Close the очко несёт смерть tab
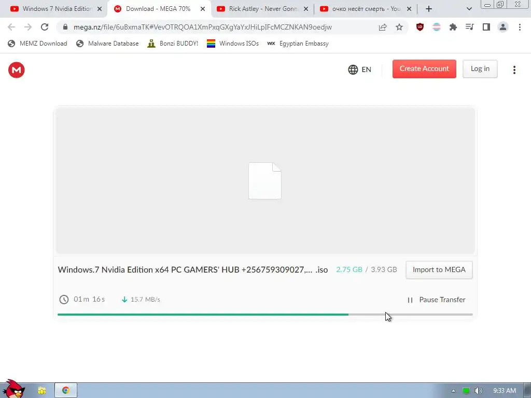Viewport: 531px width, 398px height. [409, 9]
